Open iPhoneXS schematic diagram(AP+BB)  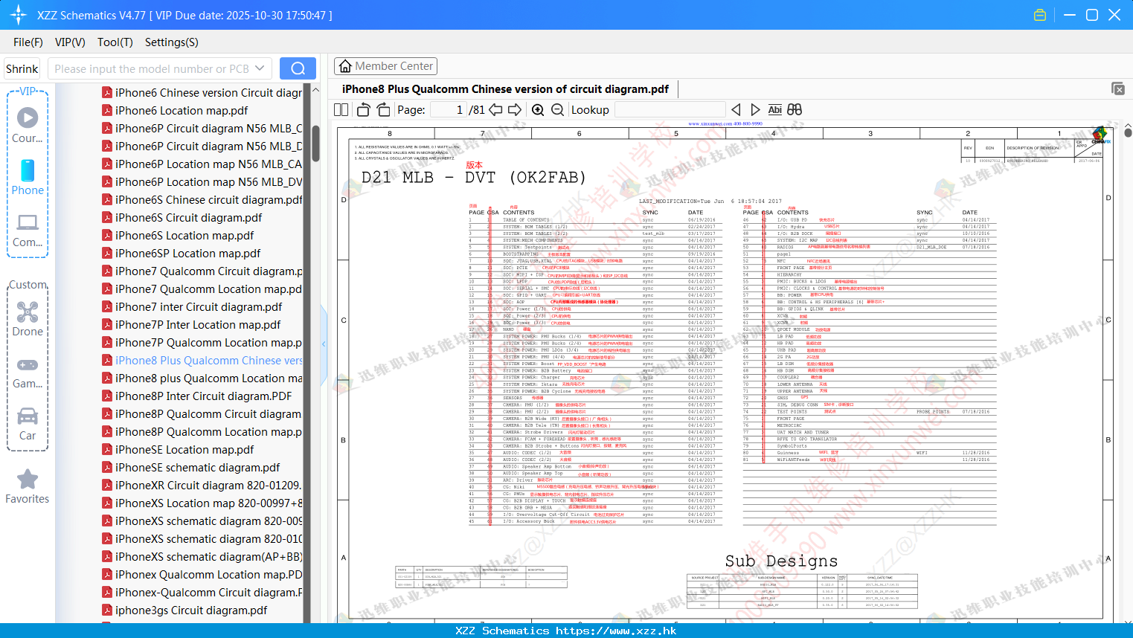point(208,557)
